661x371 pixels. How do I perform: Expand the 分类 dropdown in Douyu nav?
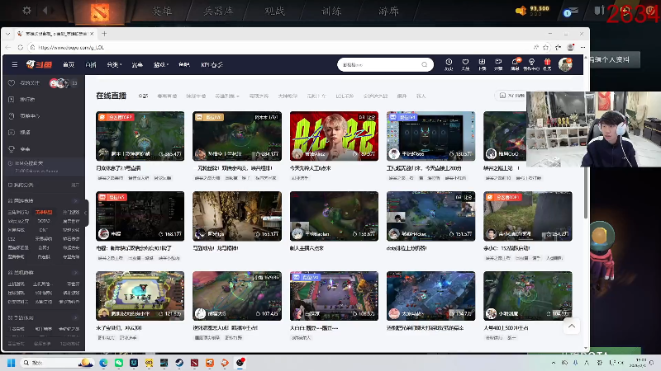pyautogui.click(x=114, y=65)
